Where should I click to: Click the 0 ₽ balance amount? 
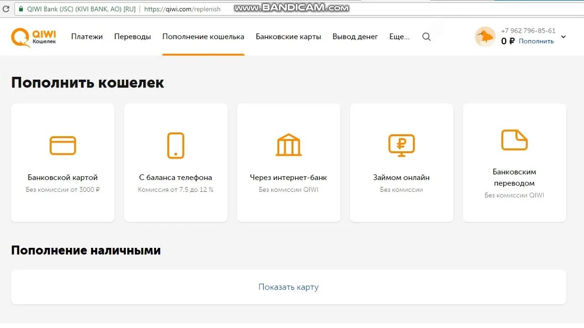[508, 41]
